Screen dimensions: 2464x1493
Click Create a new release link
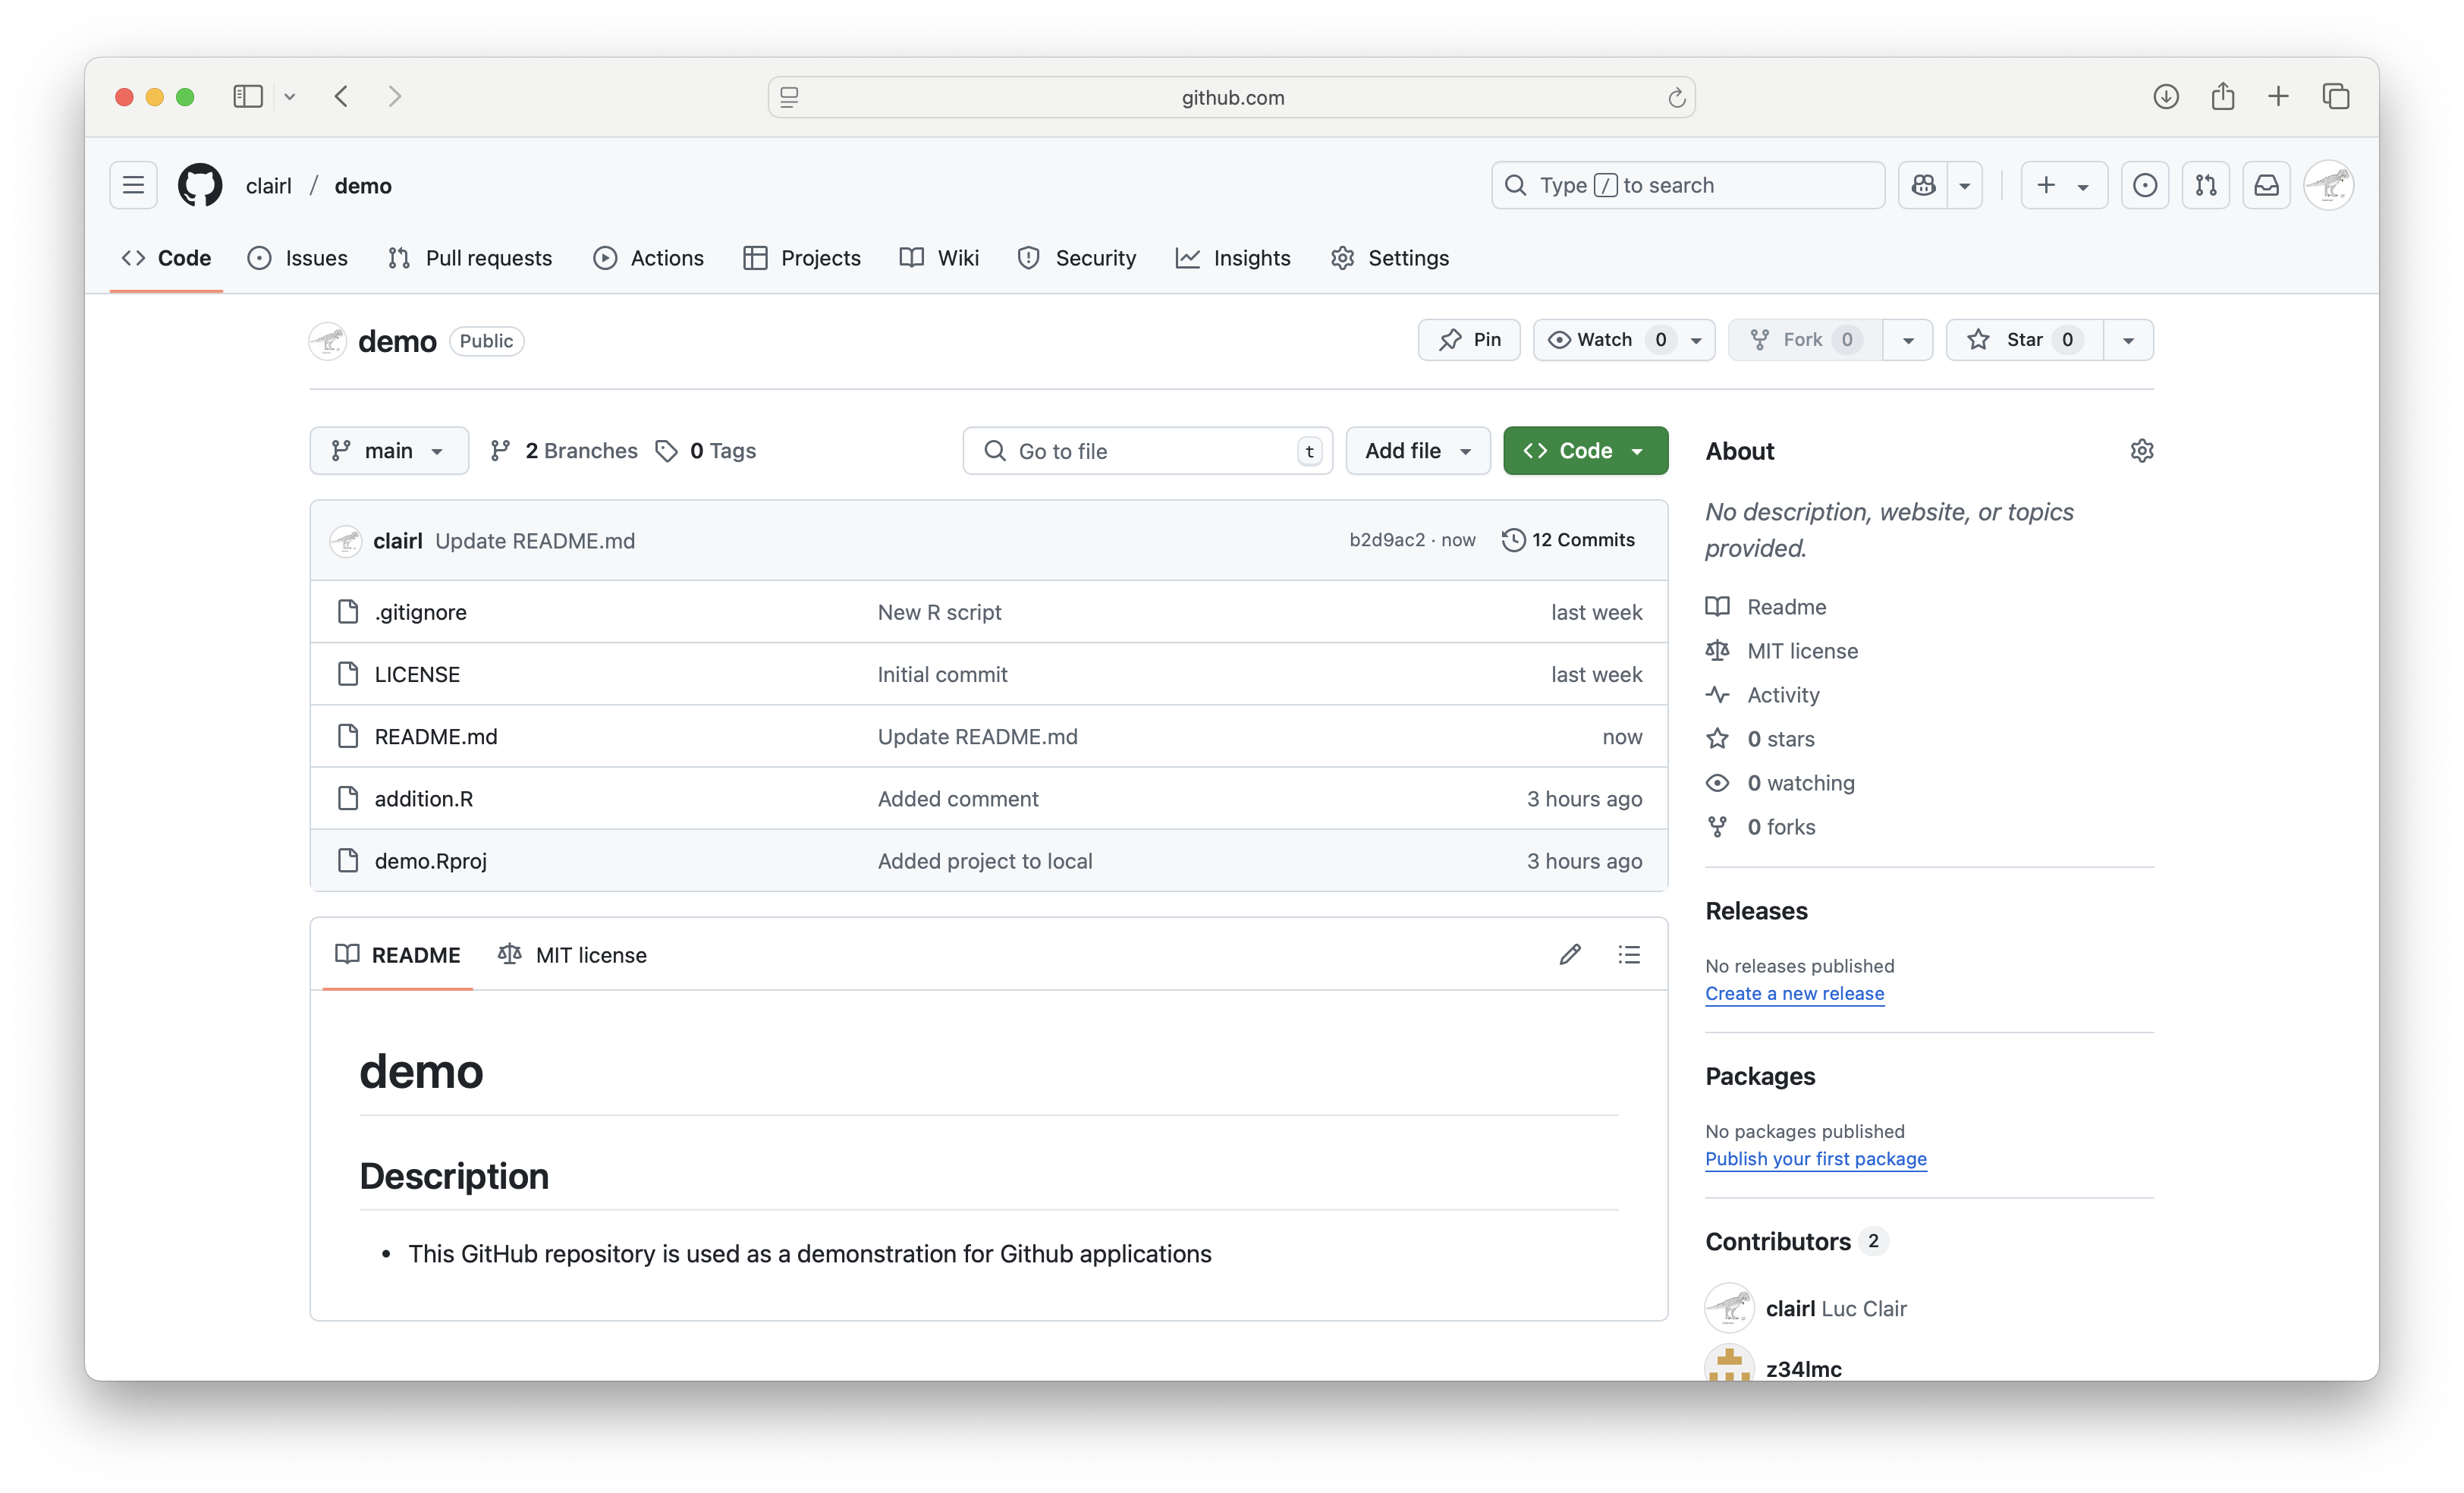point(1794,993)
